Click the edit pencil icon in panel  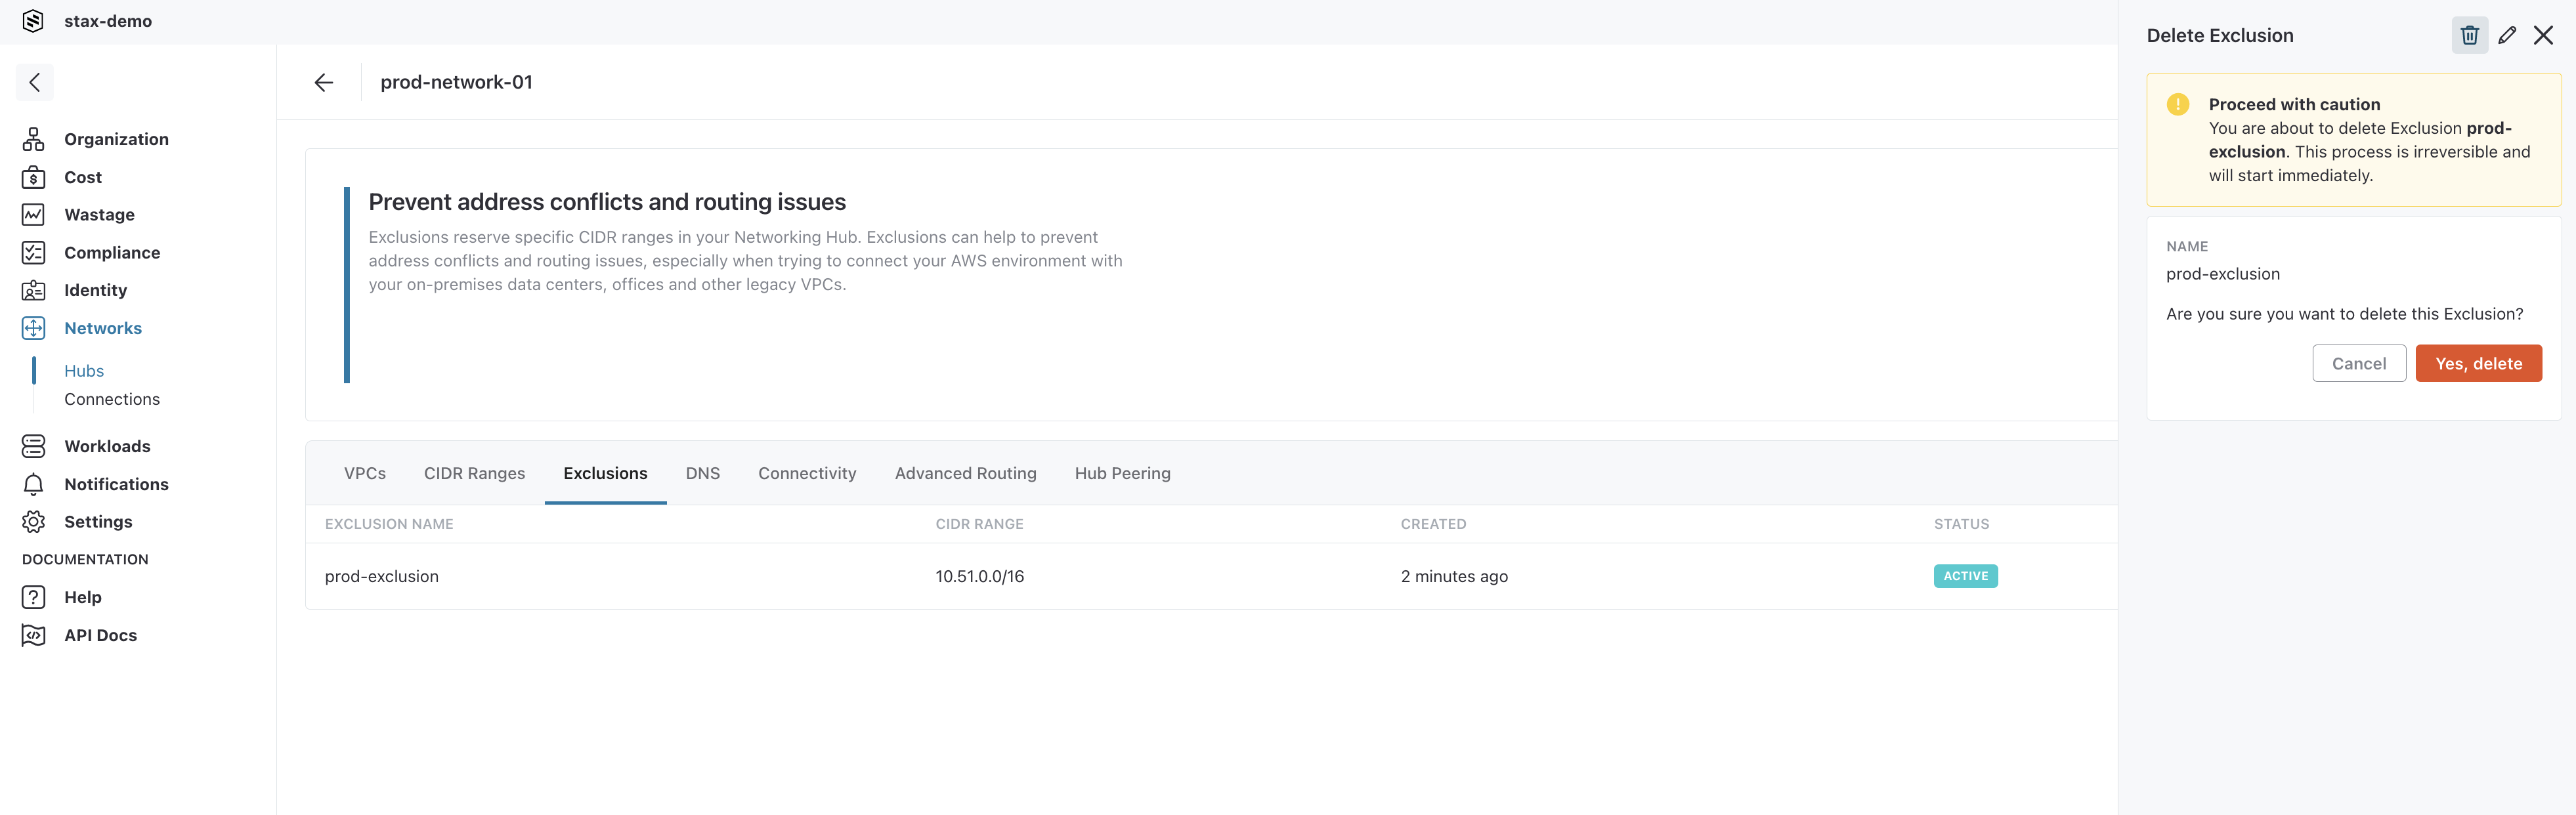click(2507, 35)
